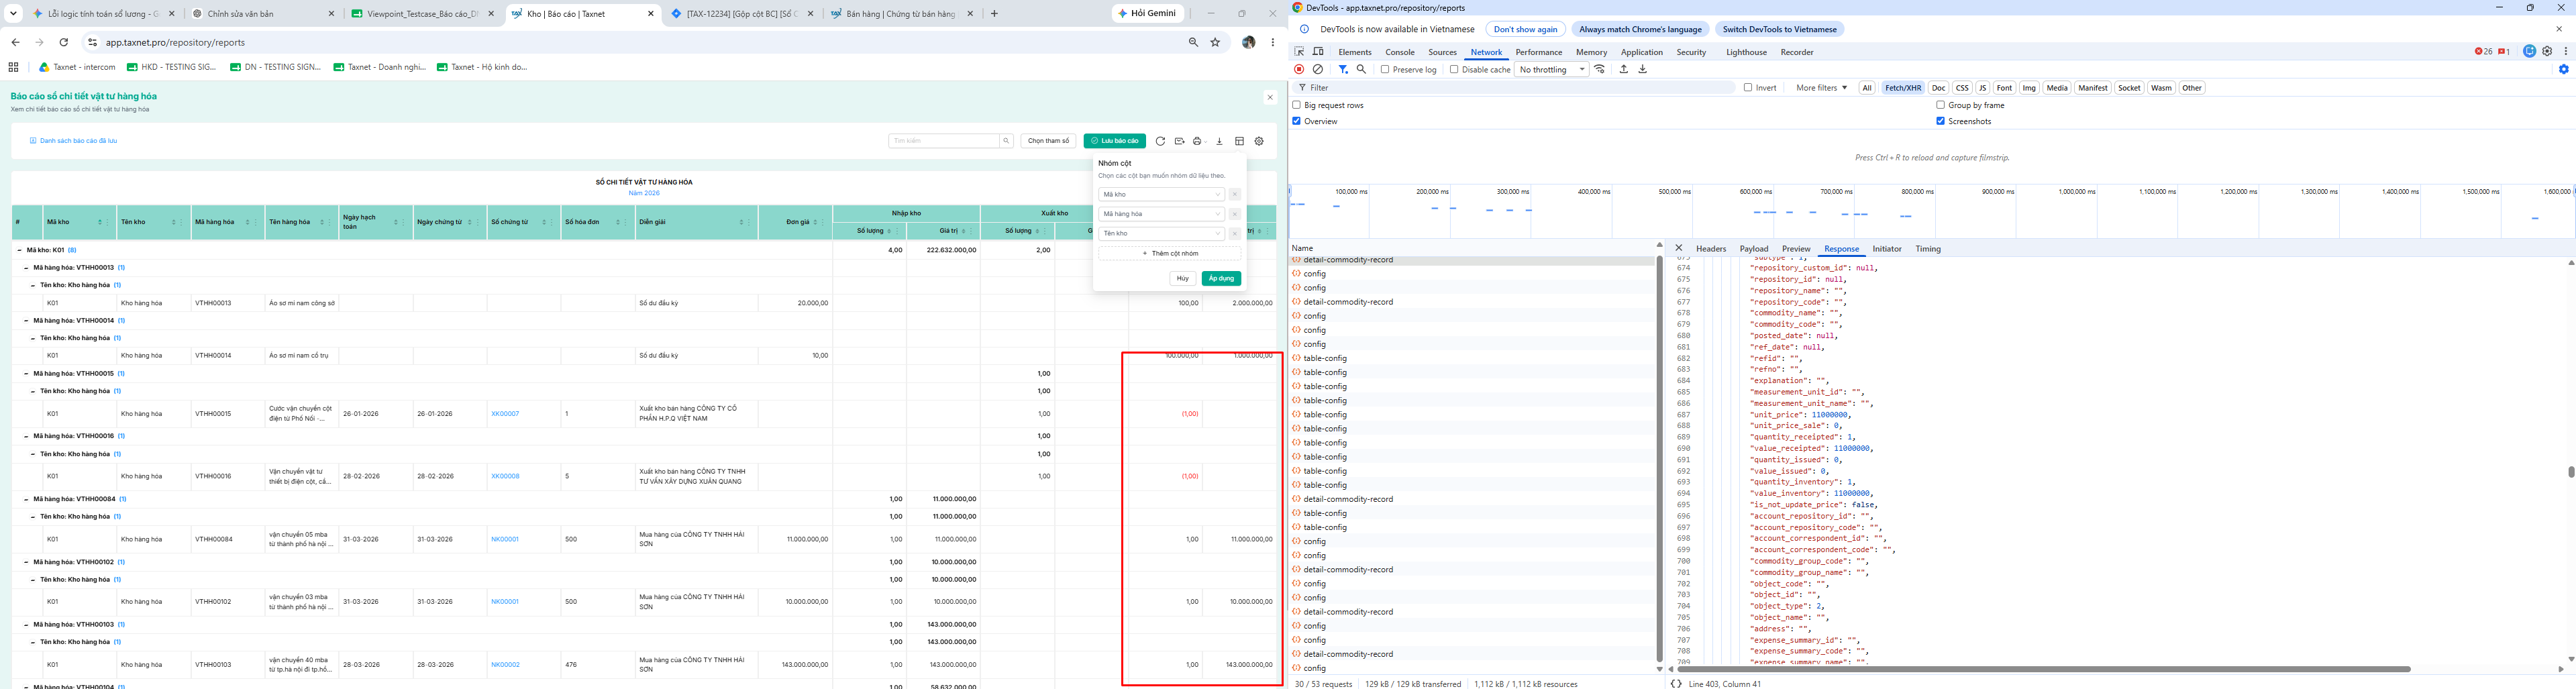Tick the Disable cache checkbox

pos(1454,69)
